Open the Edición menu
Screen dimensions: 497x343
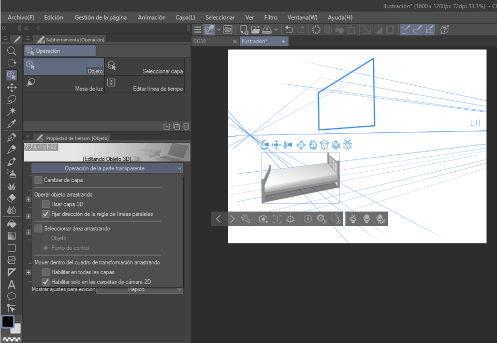click(x=53, y=18)
